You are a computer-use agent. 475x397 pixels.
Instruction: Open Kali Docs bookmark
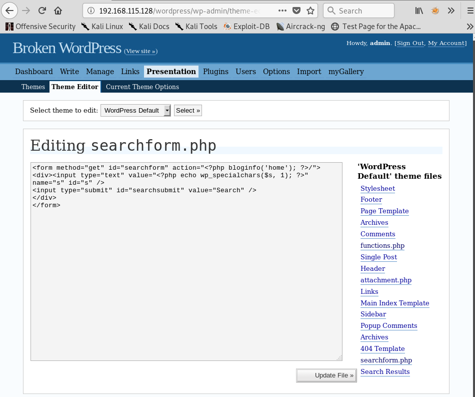click(x=149, y=27)
